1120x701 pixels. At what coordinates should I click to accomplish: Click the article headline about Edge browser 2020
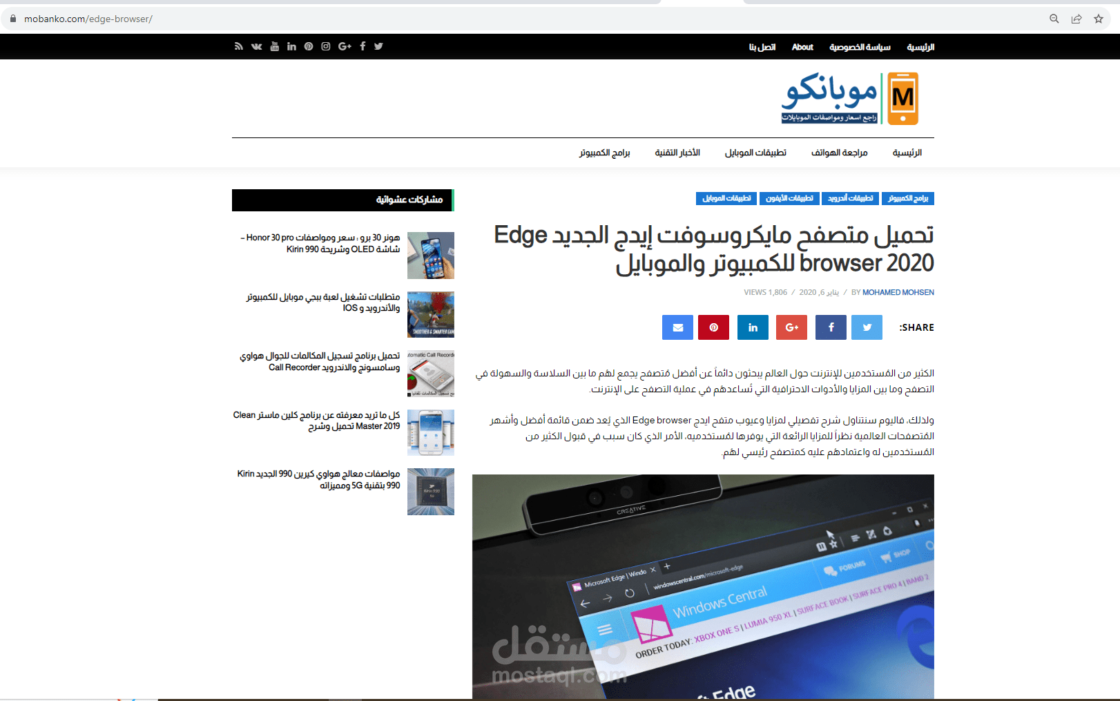coord(714,249)
